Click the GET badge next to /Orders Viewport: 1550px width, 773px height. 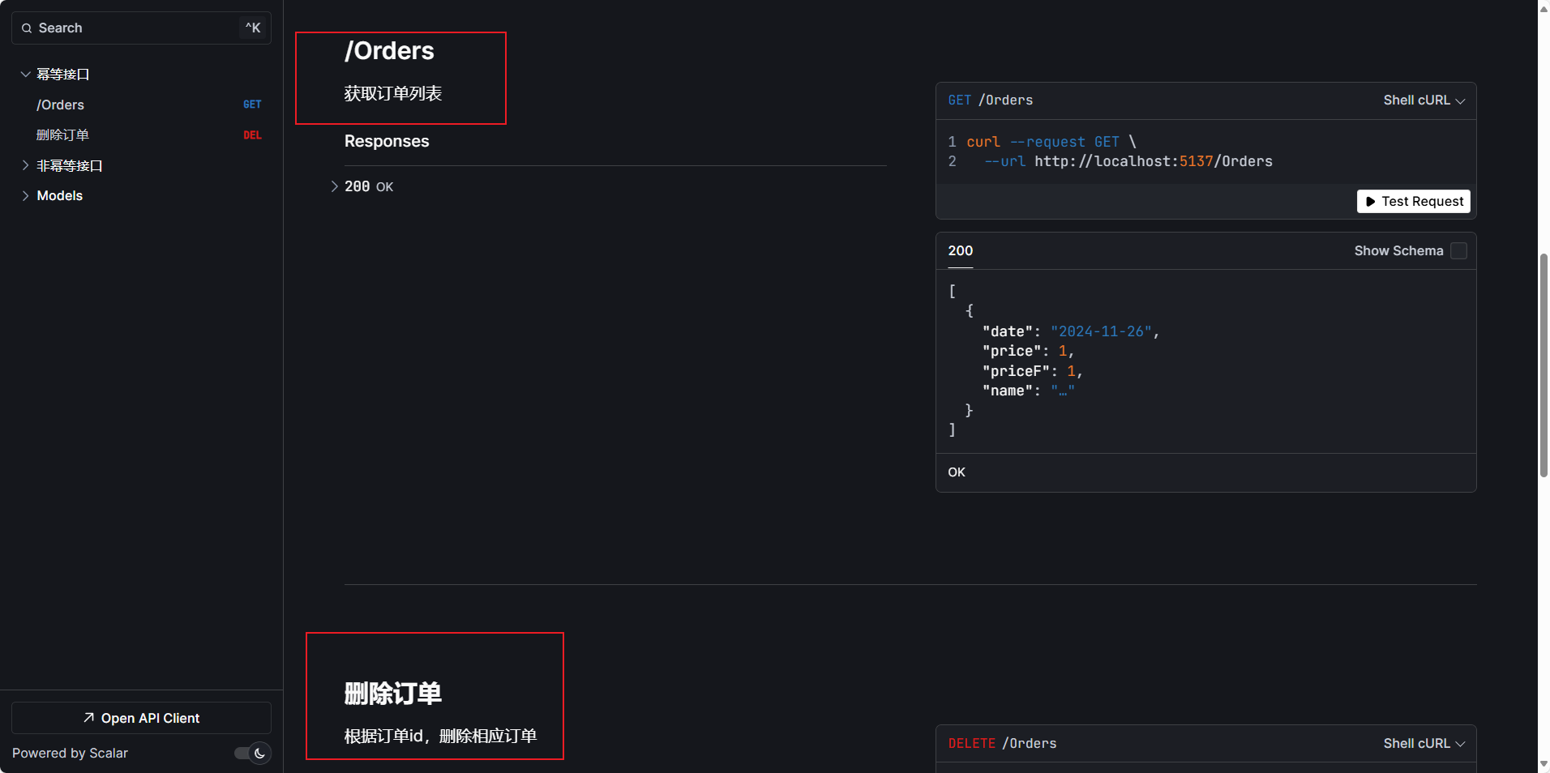(x=252, y=105)
